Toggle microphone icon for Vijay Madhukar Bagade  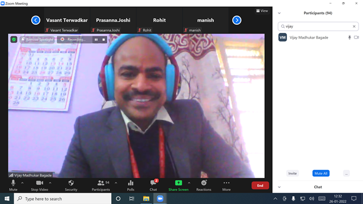click(349, 37)
